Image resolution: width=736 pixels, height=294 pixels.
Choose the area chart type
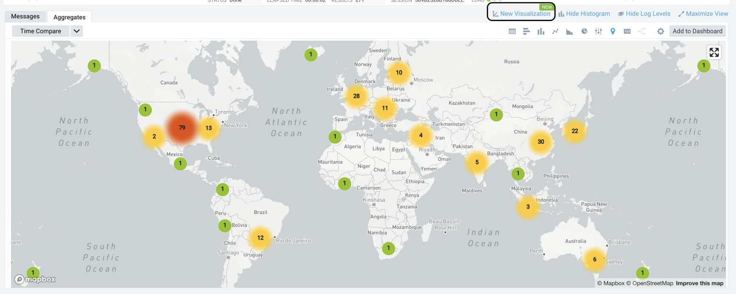(570, 32)
